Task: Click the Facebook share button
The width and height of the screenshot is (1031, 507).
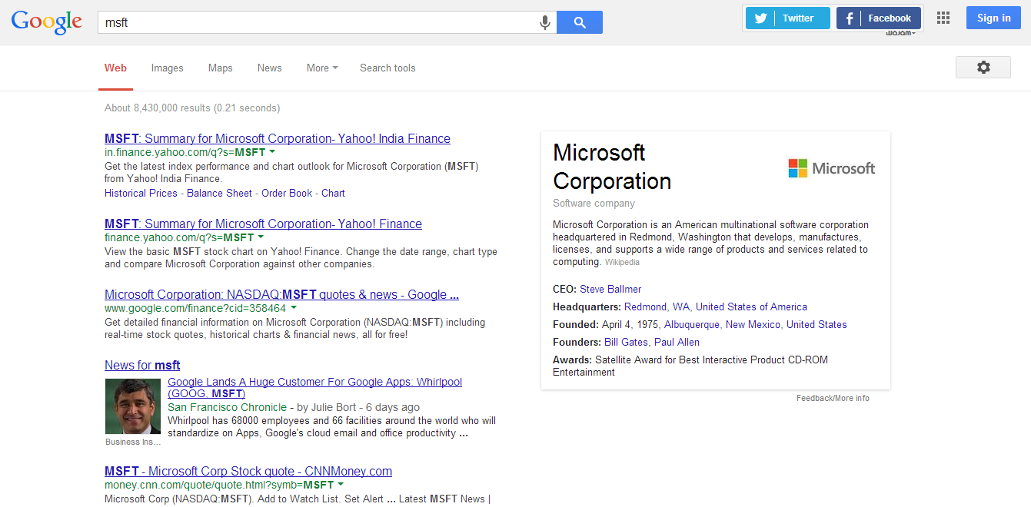Action: coord(879,18)
